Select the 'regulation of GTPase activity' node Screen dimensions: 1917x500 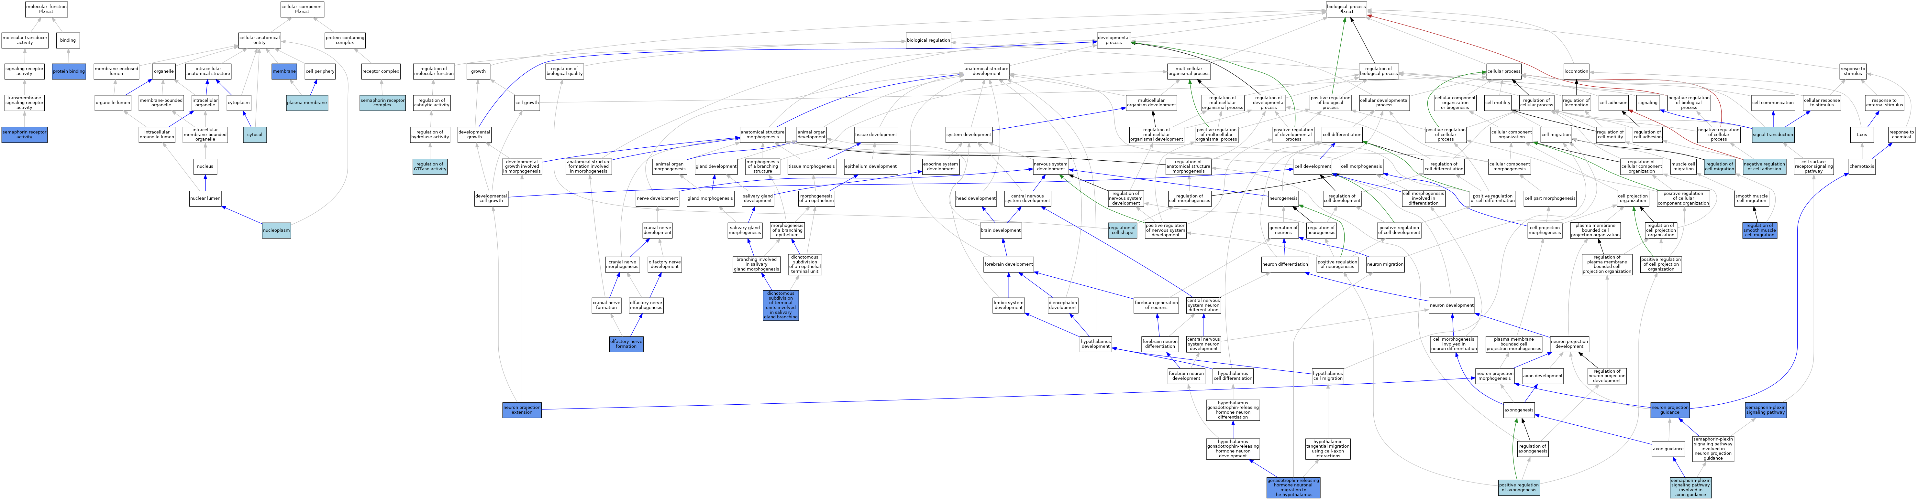430,166
